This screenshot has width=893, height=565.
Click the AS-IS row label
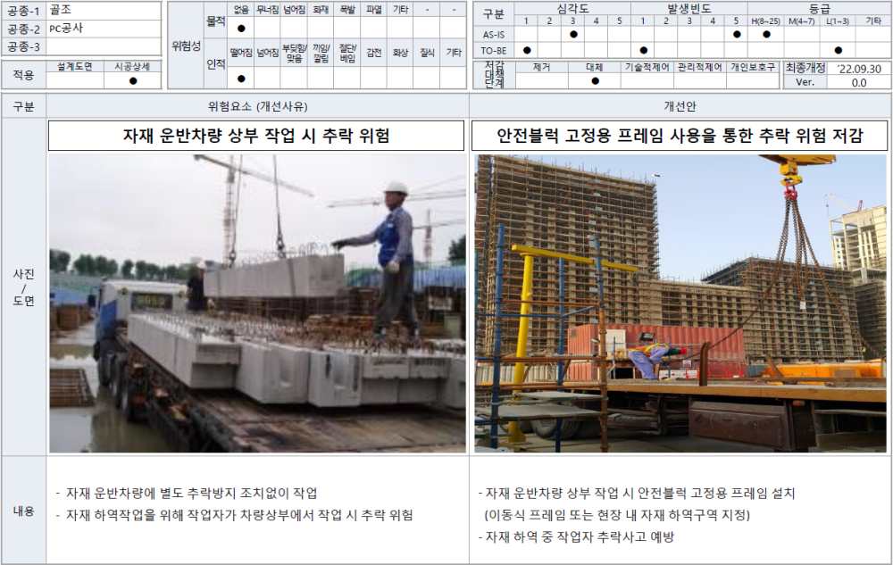(493, 35)
